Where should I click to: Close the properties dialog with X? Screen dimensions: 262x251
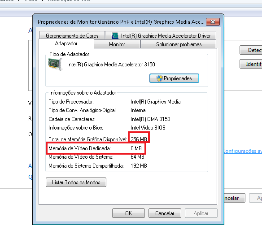click(213, 22)
